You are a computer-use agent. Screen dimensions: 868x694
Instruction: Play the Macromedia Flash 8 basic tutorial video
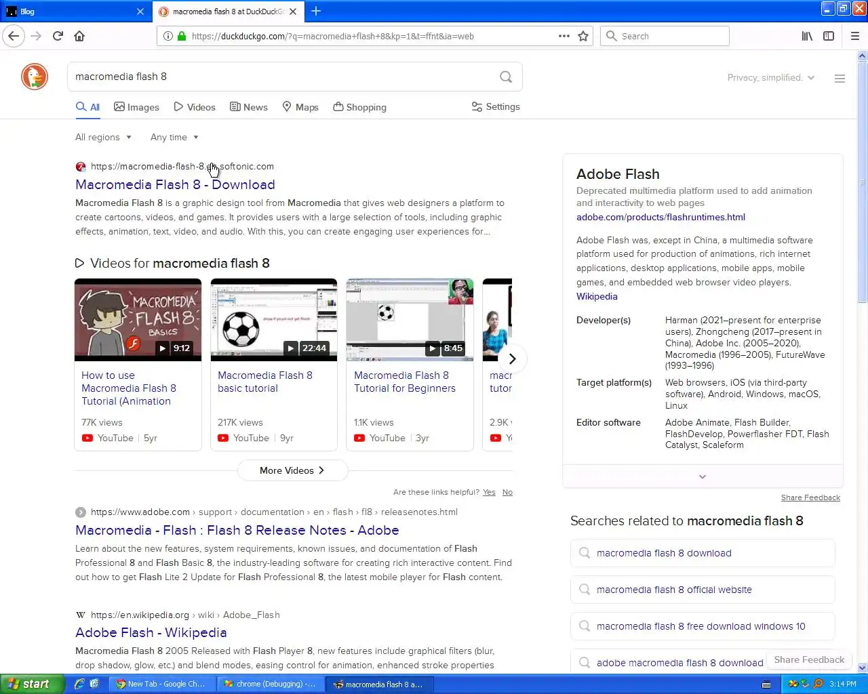(x=274, y=320)
